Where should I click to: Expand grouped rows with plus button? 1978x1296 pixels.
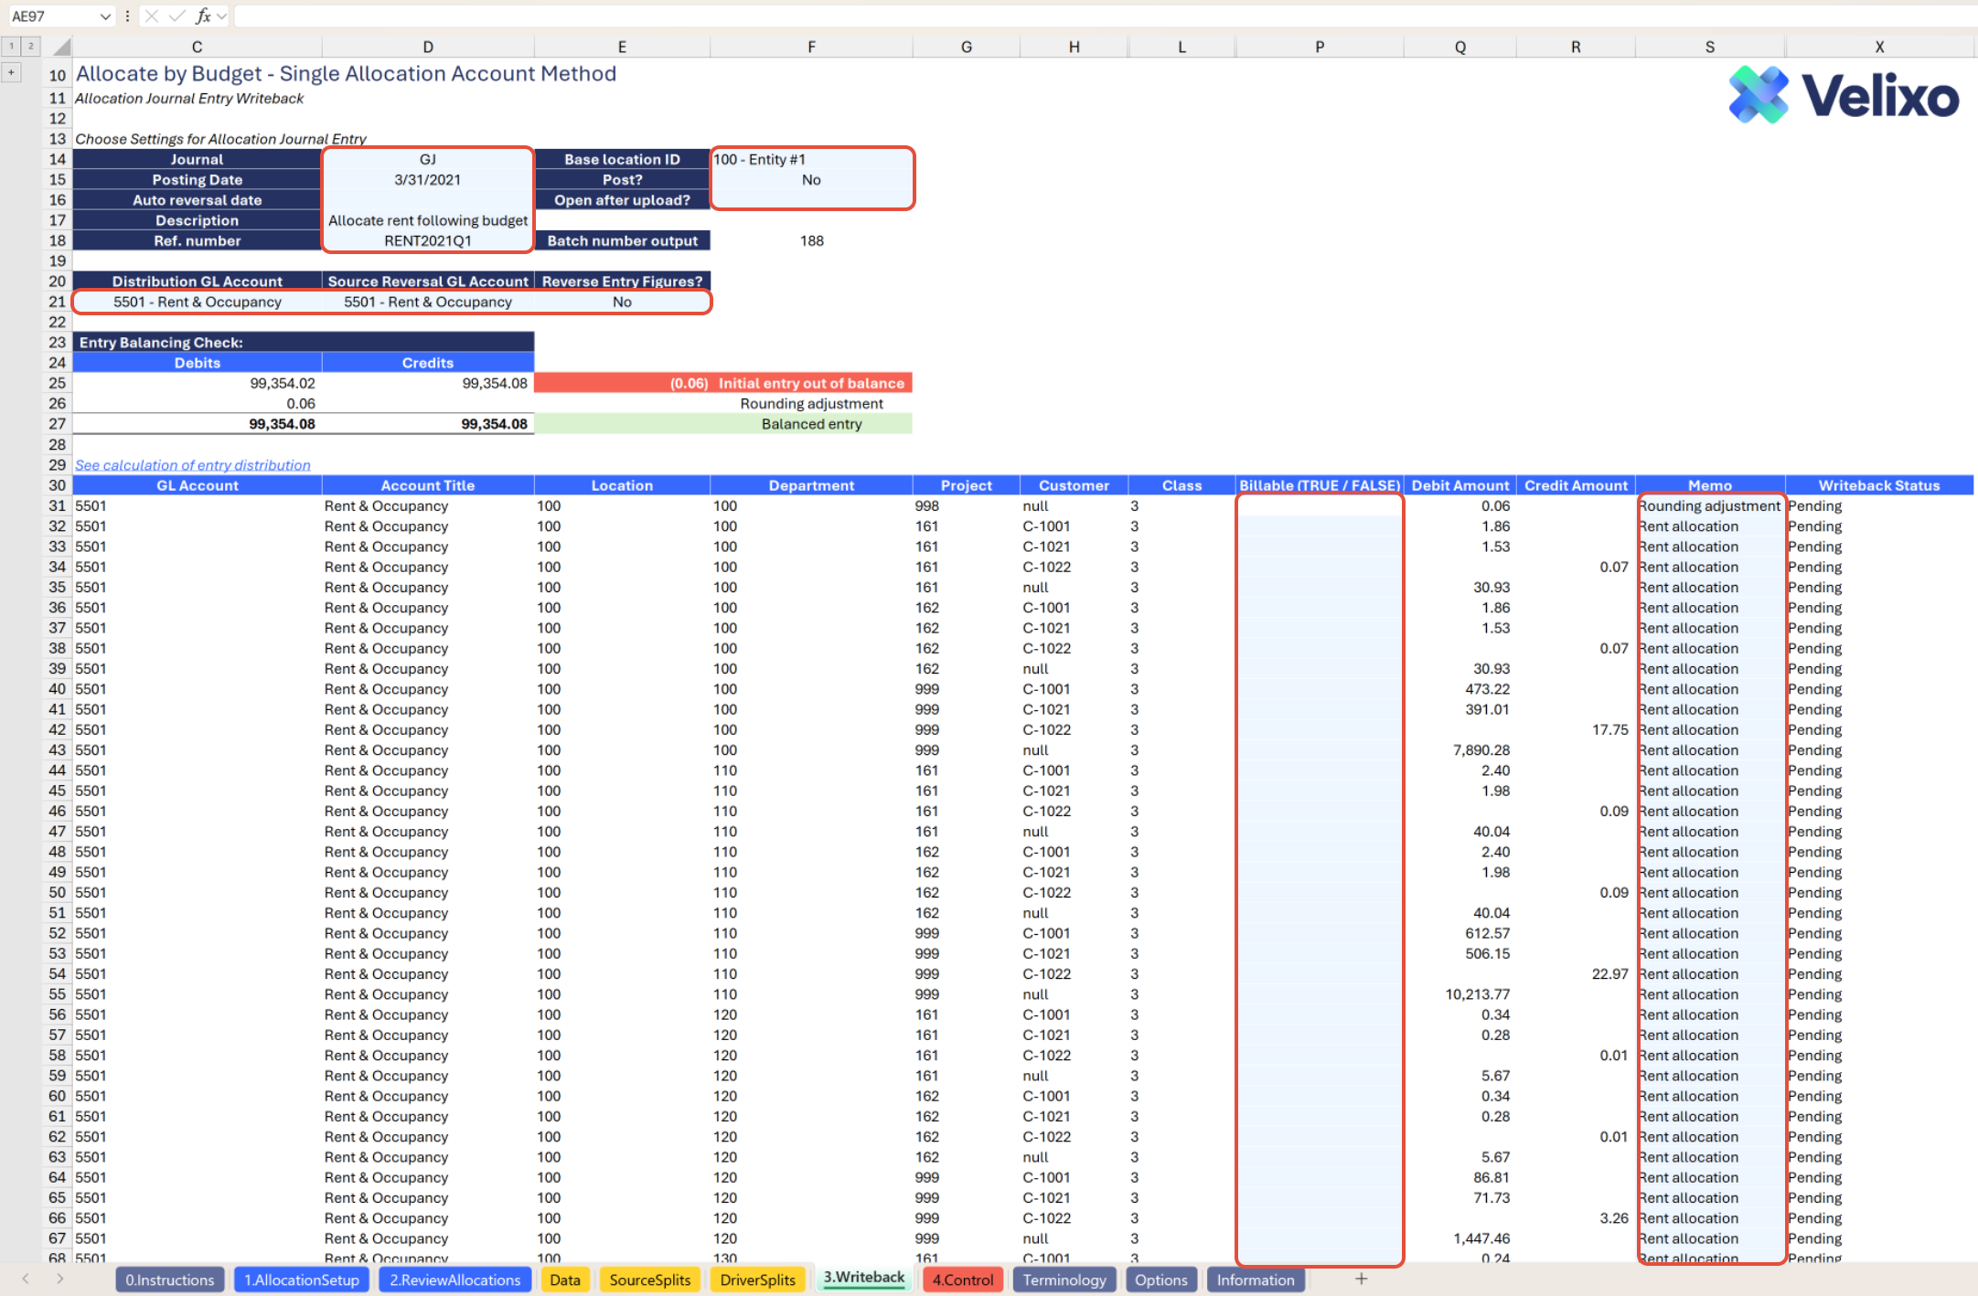pos(11,72)
